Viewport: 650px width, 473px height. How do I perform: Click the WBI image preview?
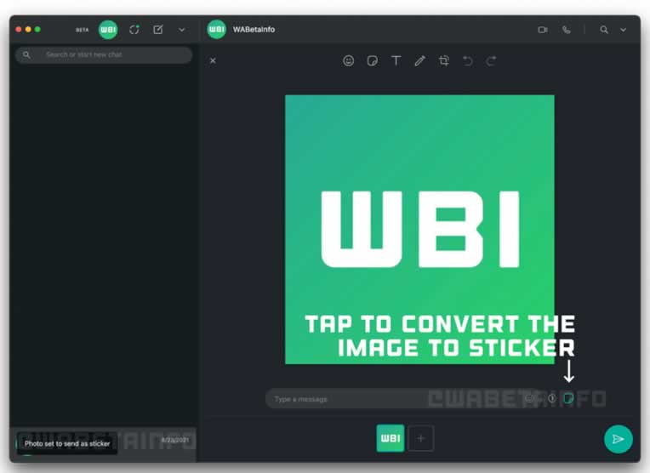pos(419,229)
